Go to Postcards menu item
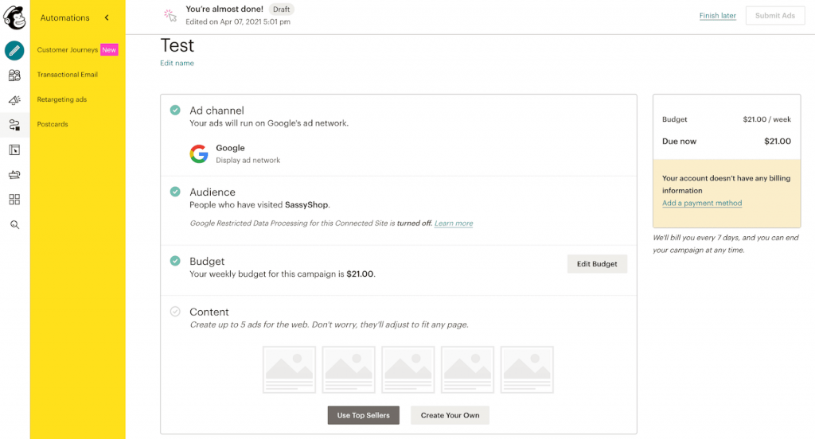 point(53,124)
